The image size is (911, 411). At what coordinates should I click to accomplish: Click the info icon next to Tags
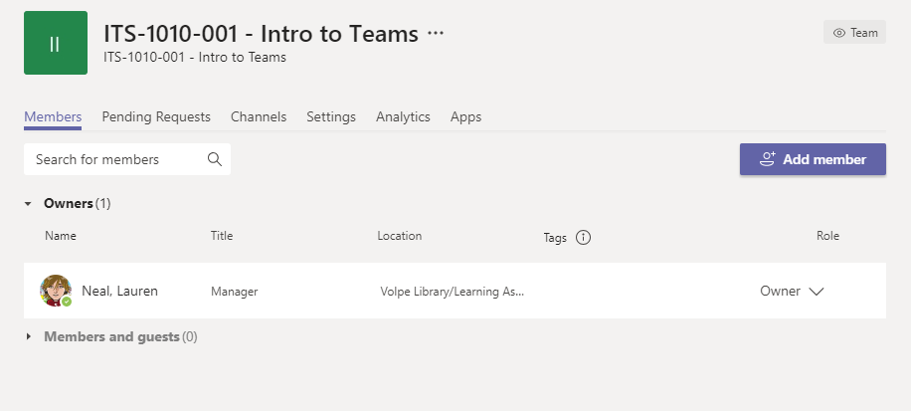584,238
